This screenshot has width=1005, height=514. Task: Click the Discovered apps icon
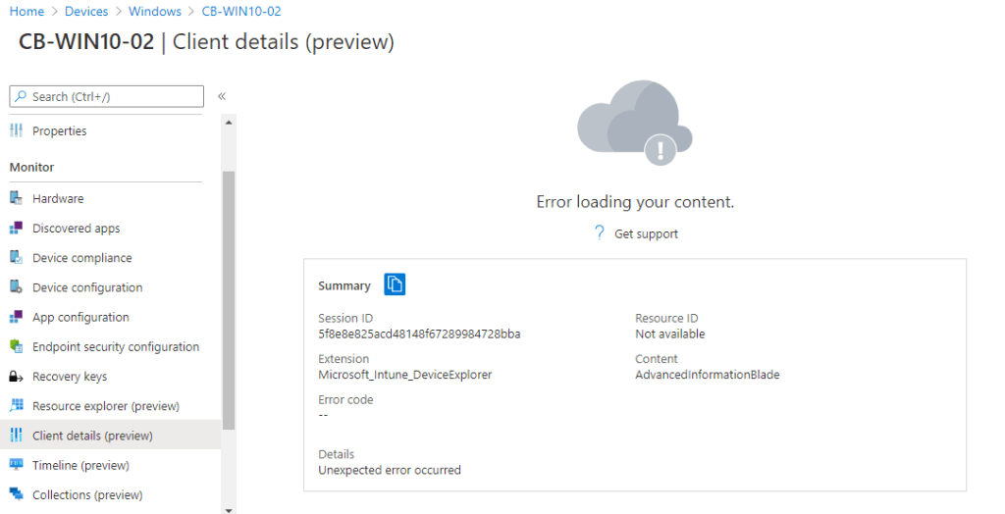coord(16,229)
